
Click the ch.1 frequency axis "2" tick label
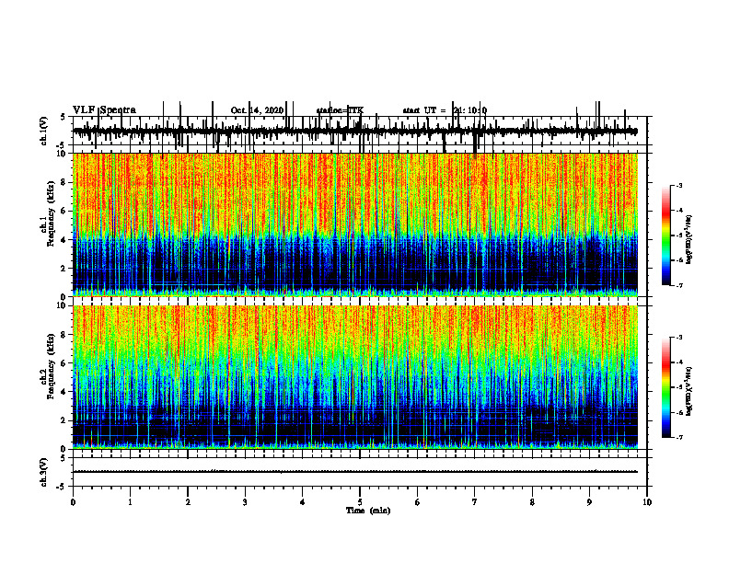[x=64, y=268]
